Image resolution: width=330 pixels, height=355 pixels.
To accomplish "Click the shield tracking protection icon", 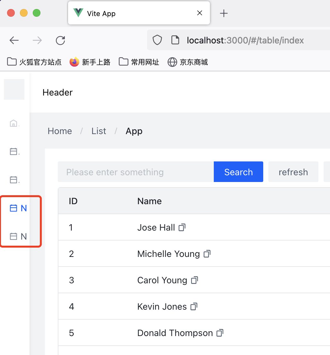I will point(157,40).
